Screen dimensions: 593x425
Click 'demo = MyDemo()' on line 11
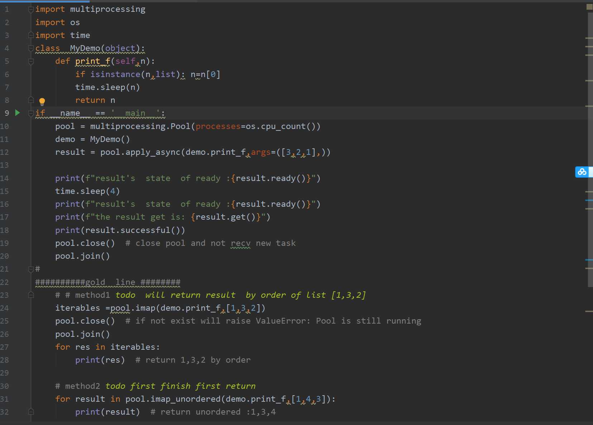point(92,139)
